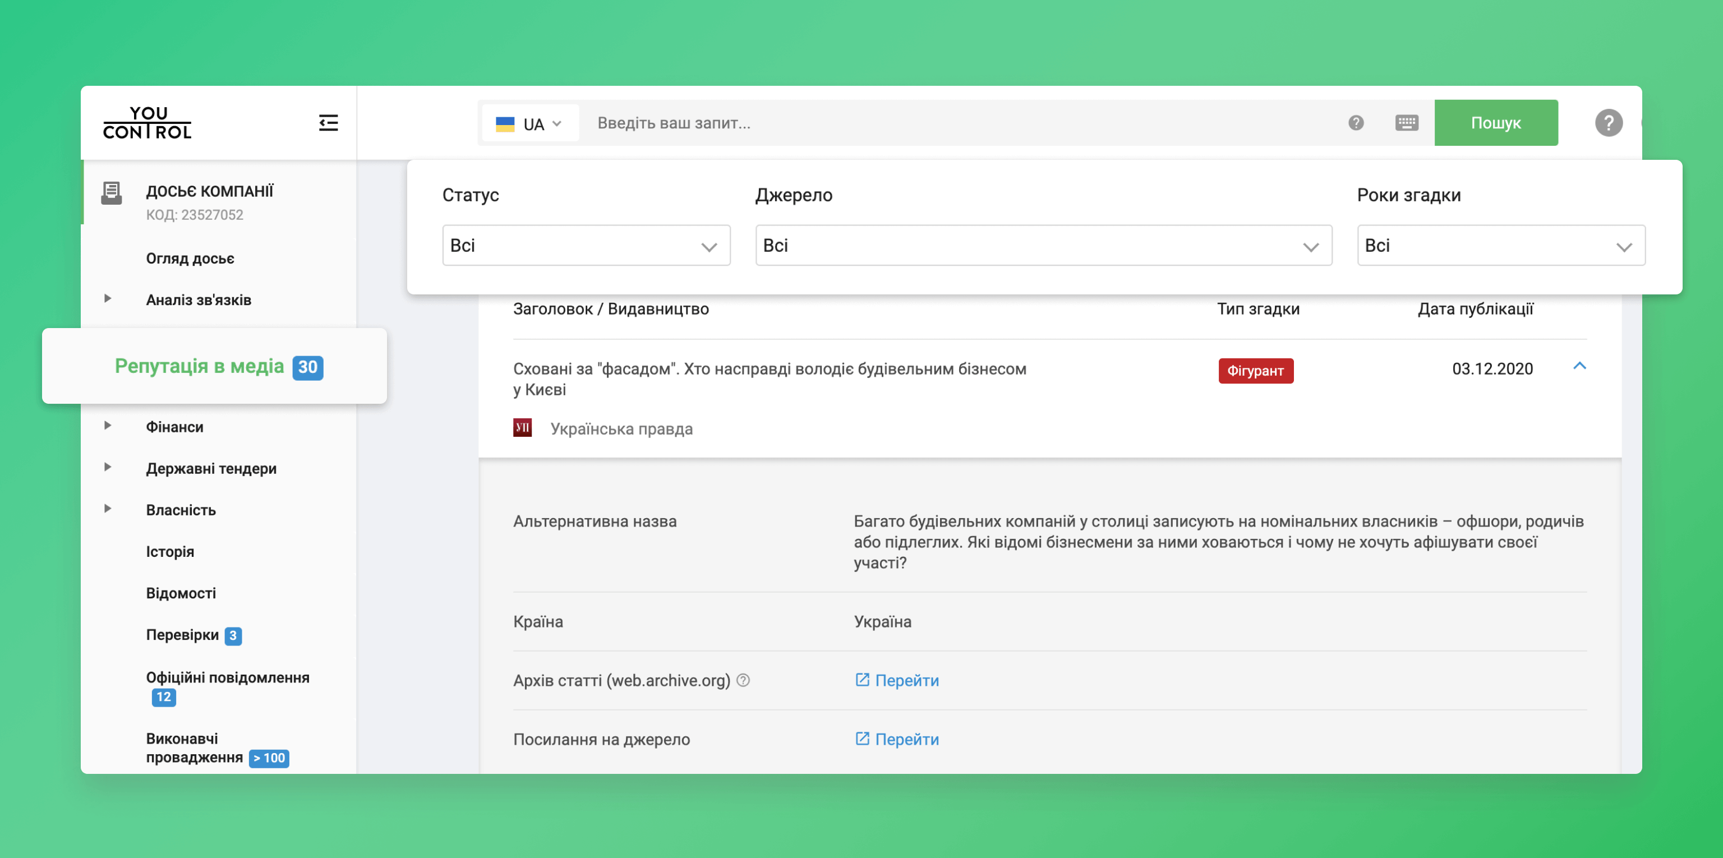Viewport: 1723px width, 858px height.
Task: Click the company dossier icon
Action: pyautogui.click(x=112, y=192)
